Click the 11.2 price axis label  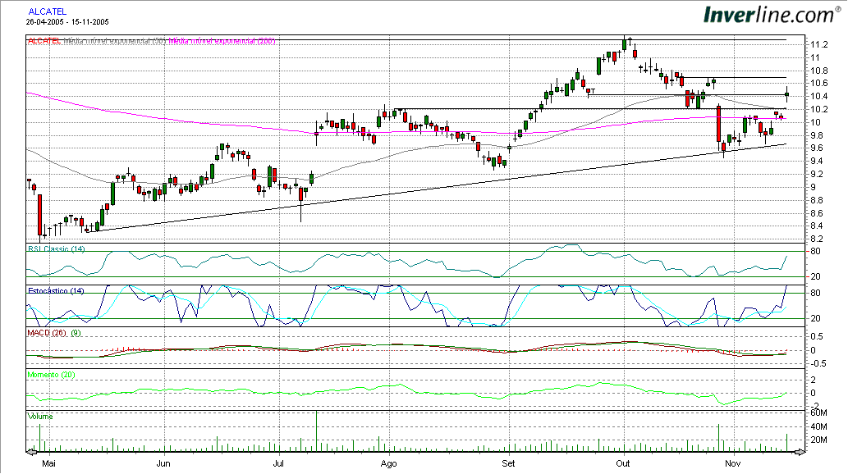point(818,44)
